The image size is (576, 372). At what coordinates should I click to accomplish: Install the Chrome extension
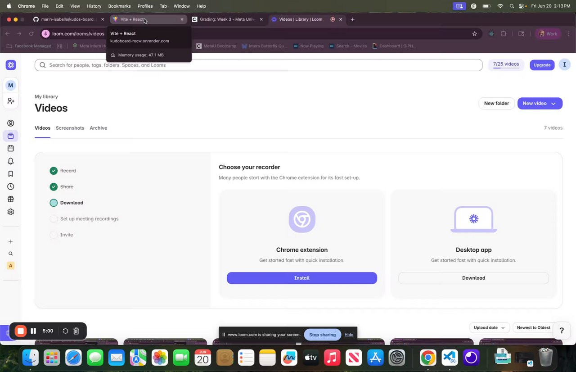point(302,278)
